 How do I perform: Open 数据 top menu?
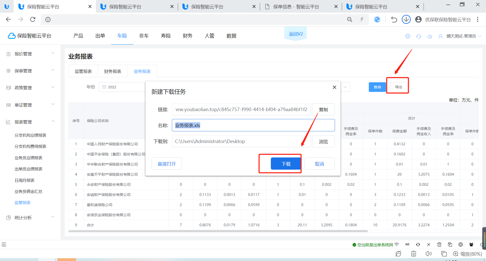tap(231, 36)
